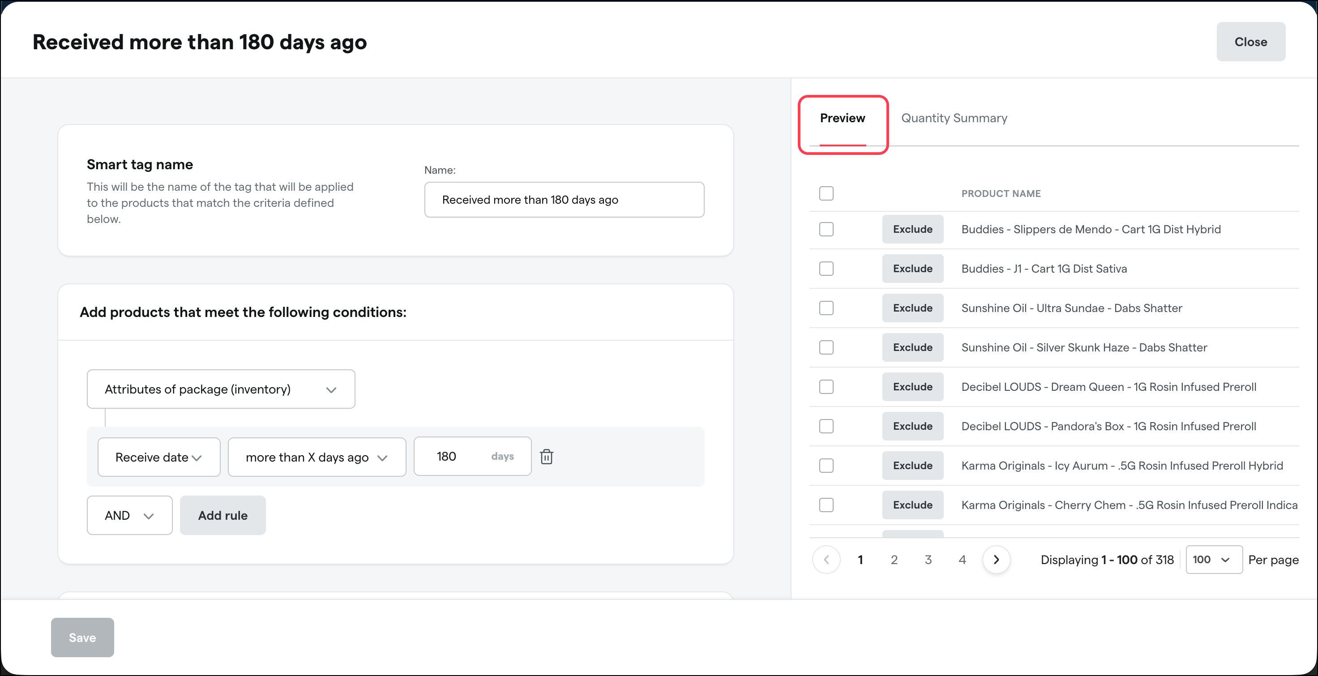Screen dimensions: 1318x676
Task: Click the Add rule button
Action: tap(223, 515)
